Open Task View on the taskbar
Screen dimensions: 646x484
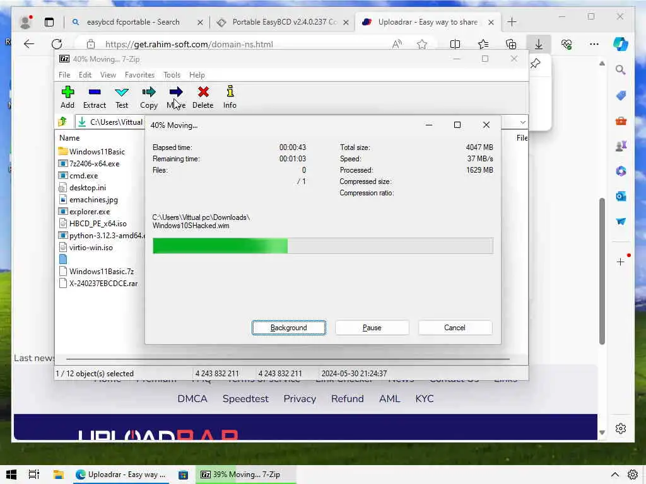coord(34,475)
